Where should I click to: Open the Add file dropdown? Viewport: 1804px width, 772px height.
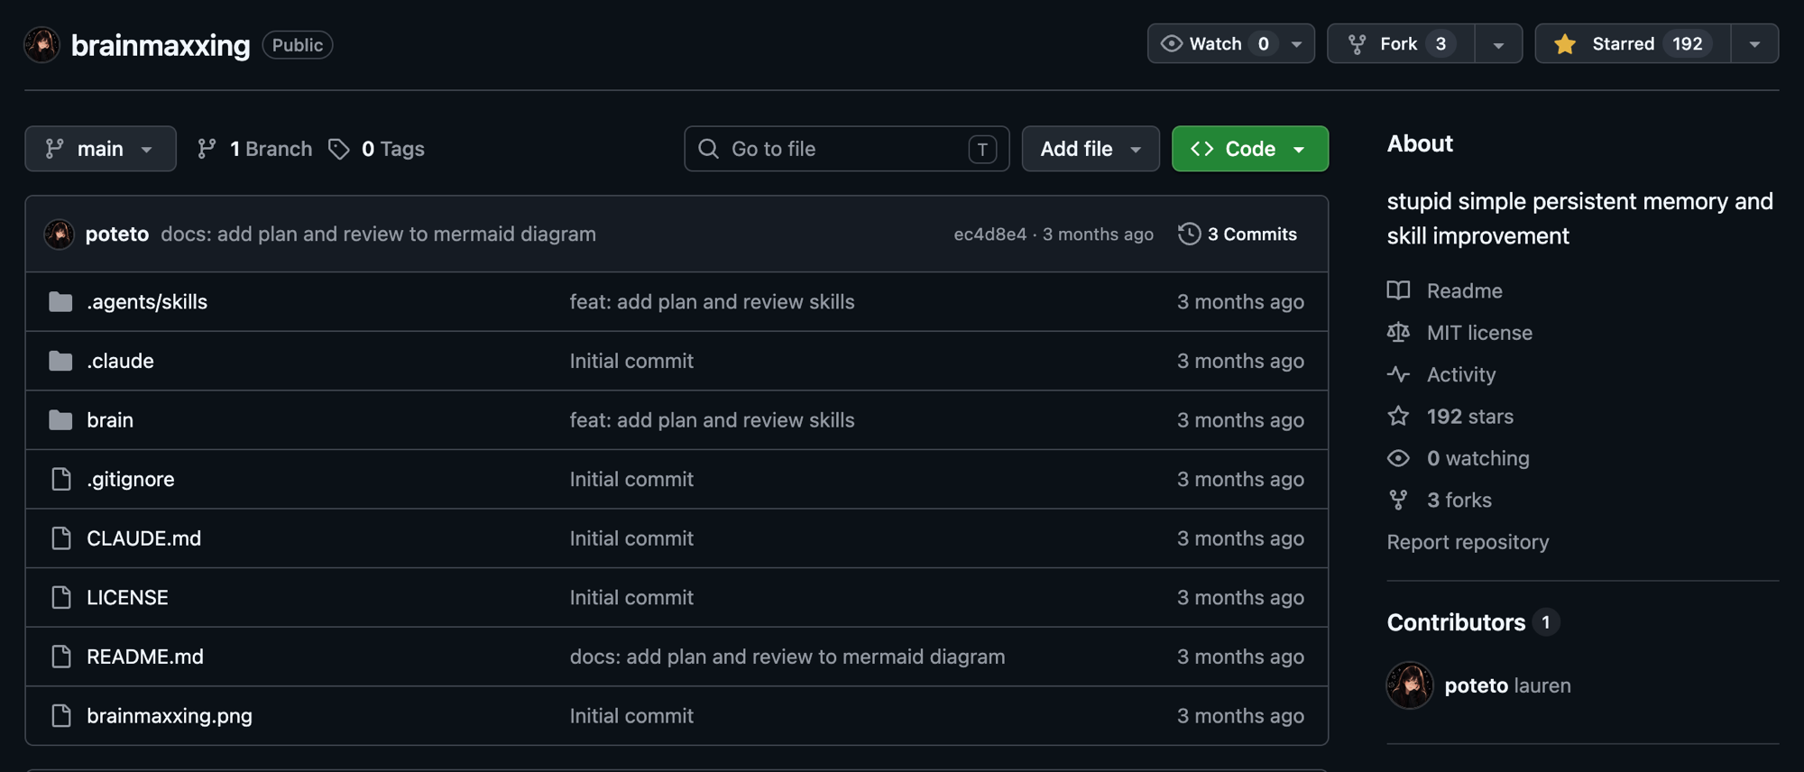click(1091, 149)
